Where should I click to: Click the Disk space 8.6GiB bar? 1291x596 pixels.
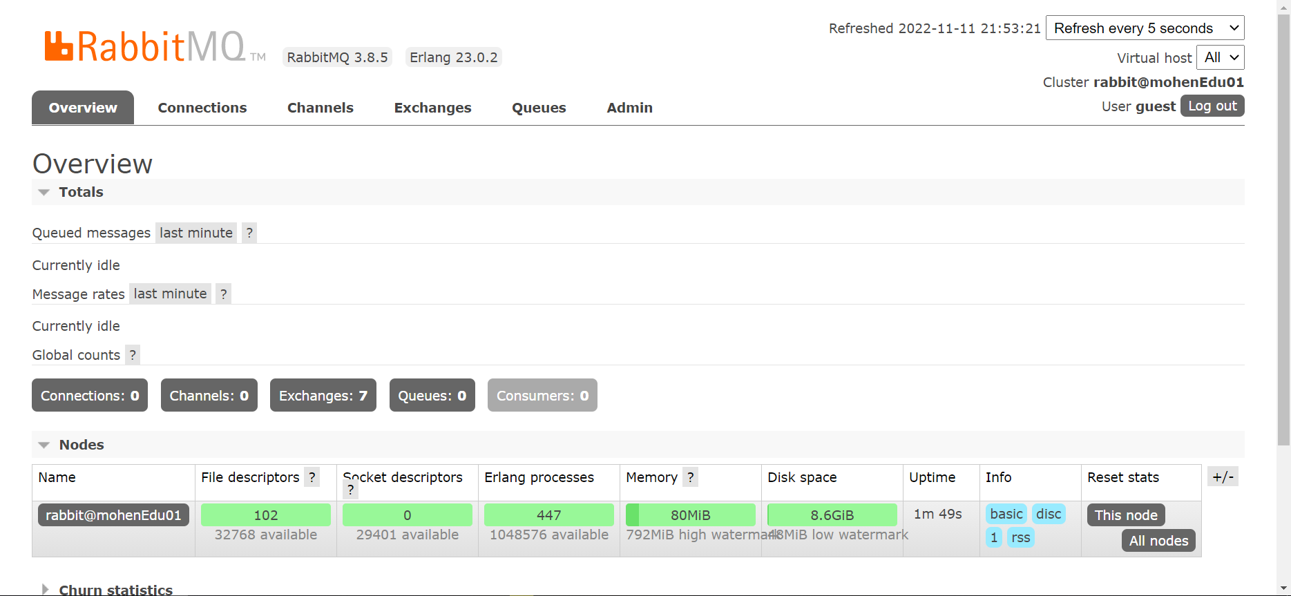pos(832,515)
